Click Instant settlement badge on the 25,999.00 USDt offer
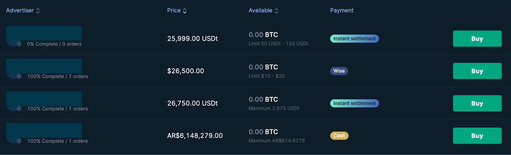This screenshot has width=511, height=155. tap(354, 39)
